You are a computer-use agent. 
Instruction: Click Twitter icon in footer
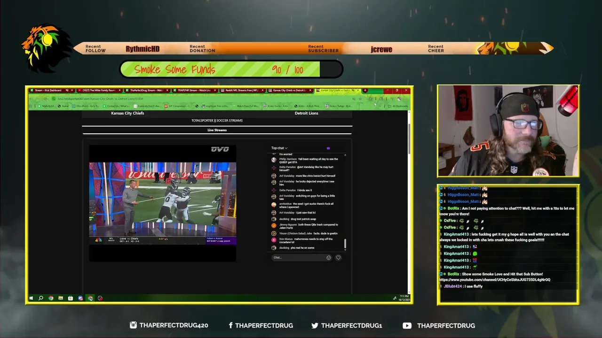point(315,325)
